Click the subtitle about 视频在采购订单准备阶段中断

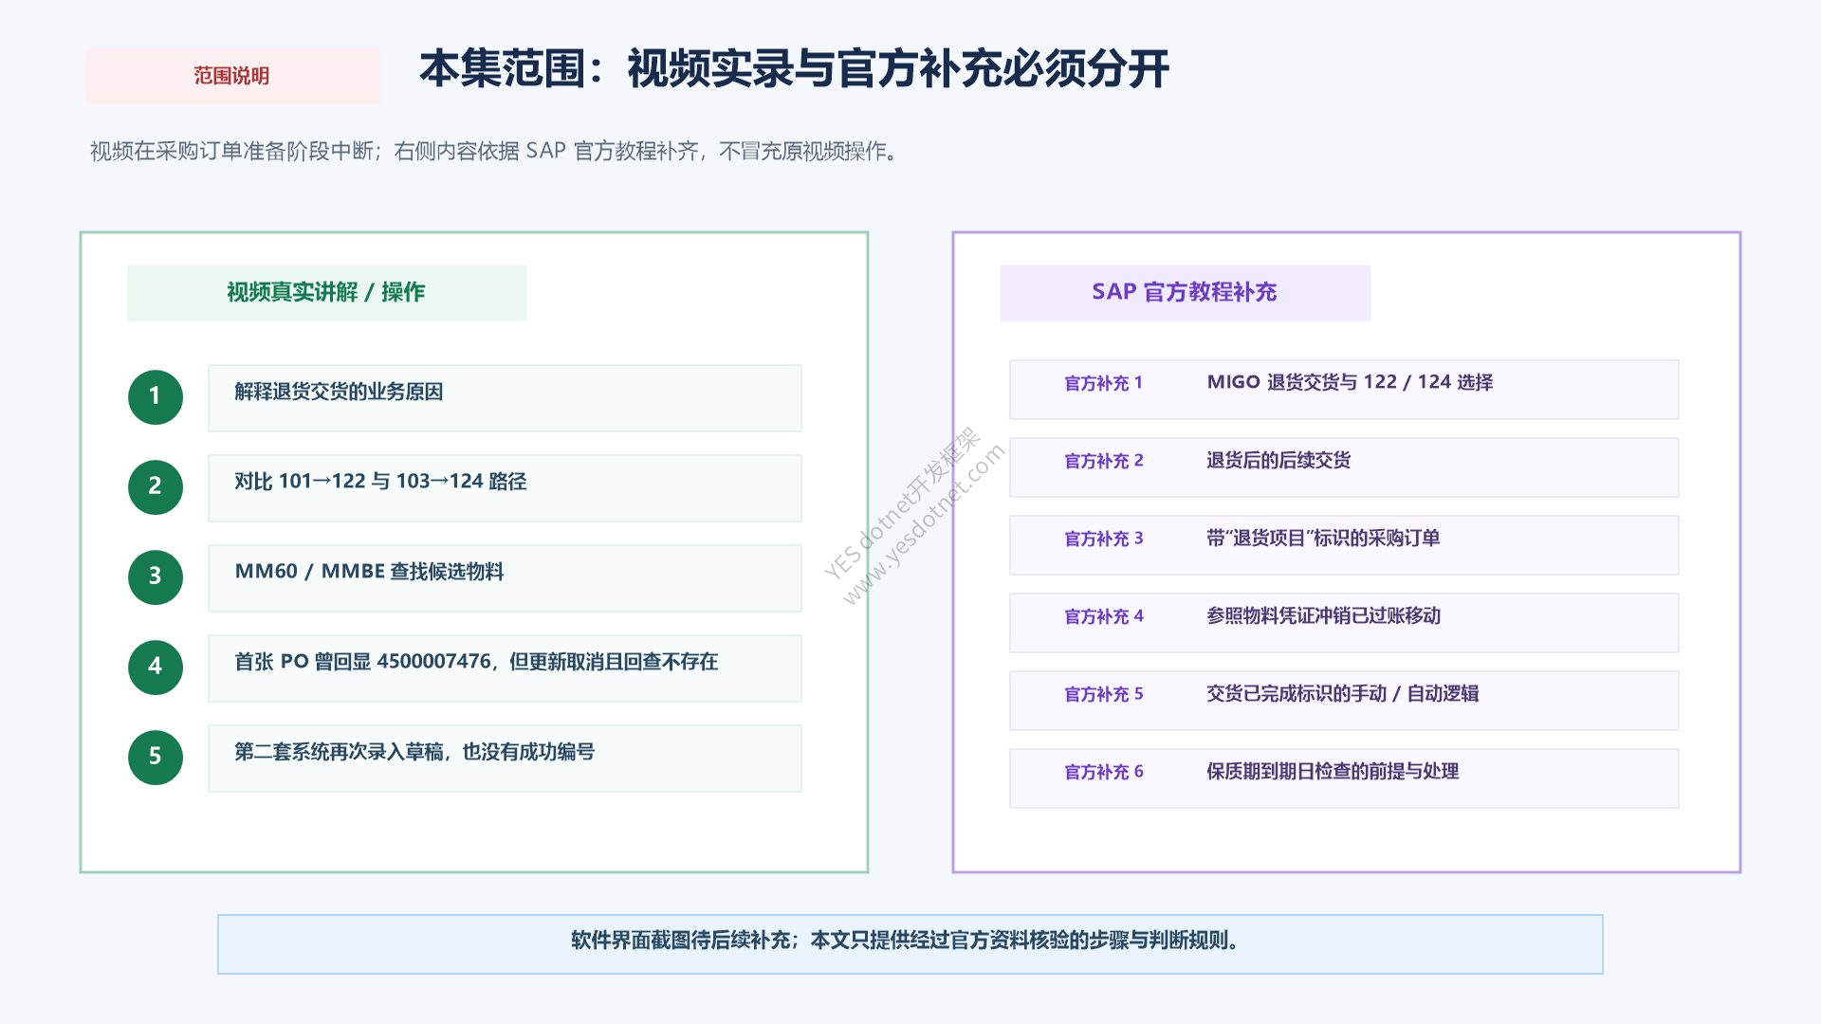(493, 151)
